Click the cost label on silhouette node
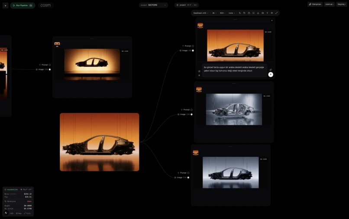Viewport: 349px width, 219px height. 125,51
